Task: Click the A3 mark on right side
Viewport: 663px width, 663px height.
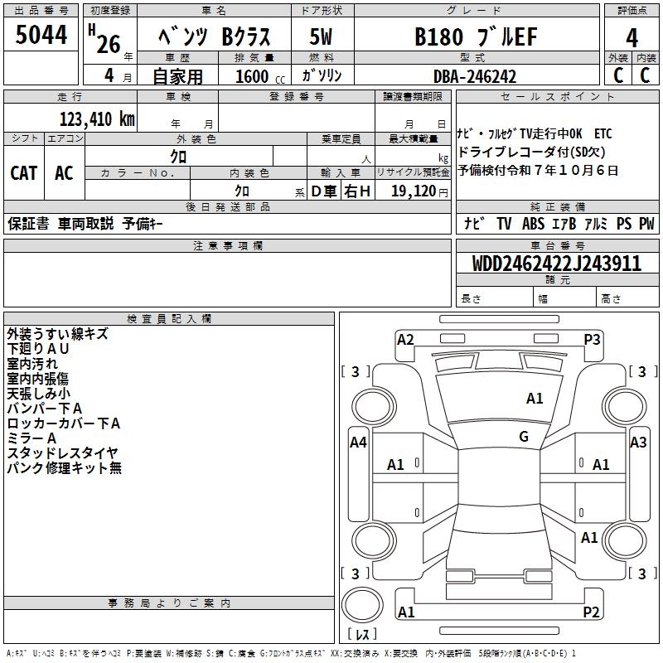Action: [x=638, y=443]
